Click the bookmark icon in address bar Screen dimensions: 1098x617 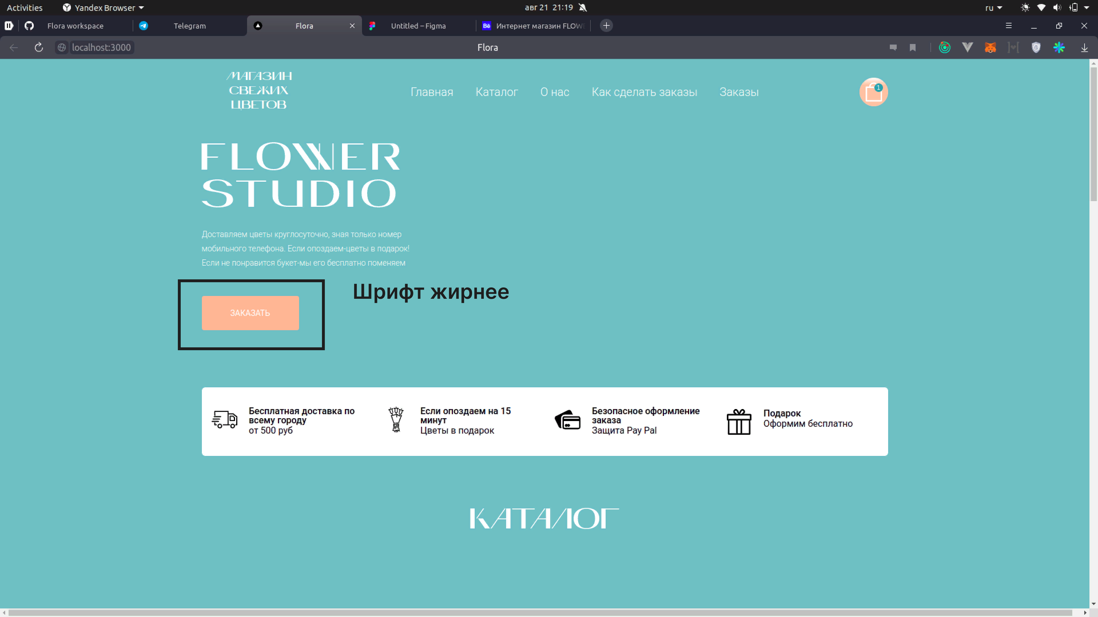click(913, 47)
